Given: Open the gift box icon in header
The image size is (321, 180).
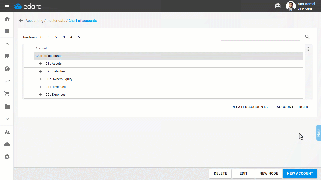Looking at the screenshot, I should tap(278, 6).
